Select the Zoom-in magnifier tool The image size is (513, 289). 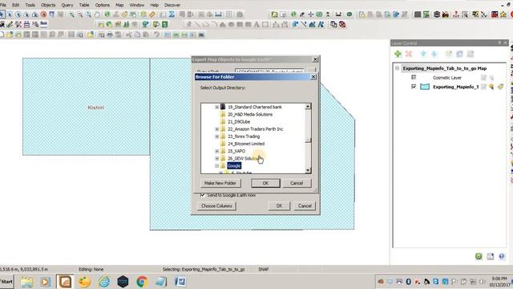71,14
